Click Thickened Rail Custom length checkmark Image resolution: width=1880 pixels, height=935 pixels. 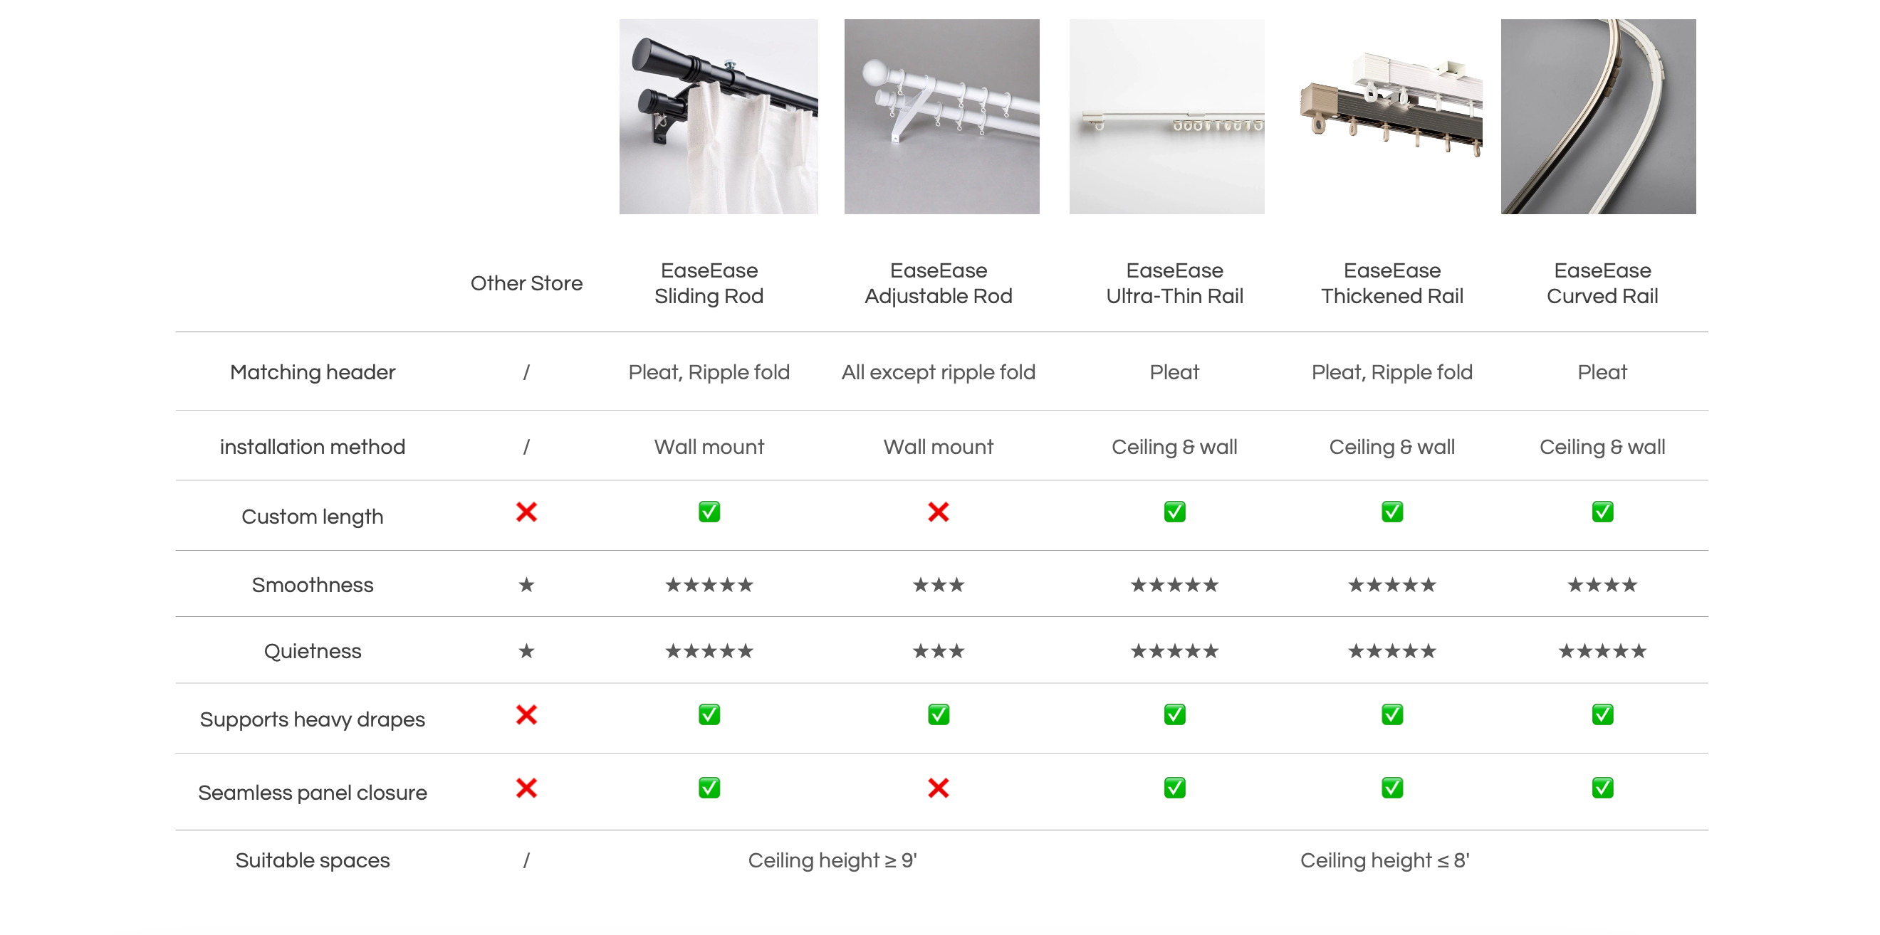pos(1391,512)
